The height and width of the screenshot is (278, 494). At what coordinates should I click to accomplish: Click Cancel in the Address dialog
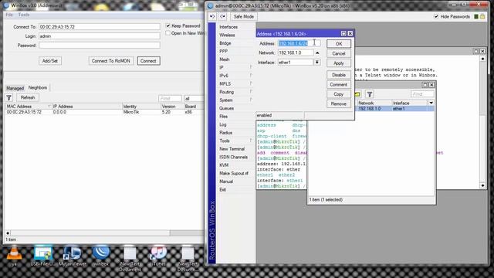(339, 53)
